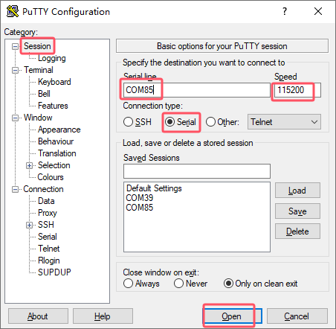The width and height of the screenshot is (336, 329).
Task: Click the Open button to start session
Action: (x=232, y=316)
